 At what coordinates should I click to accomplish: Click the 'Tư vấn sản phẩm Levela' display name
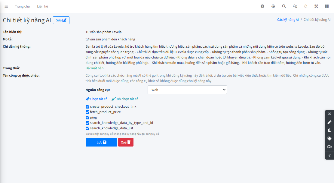(103, 32)
